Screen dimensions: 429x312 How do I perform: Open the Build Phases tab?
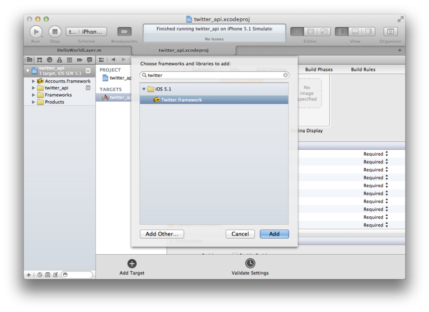coord(319,70)
